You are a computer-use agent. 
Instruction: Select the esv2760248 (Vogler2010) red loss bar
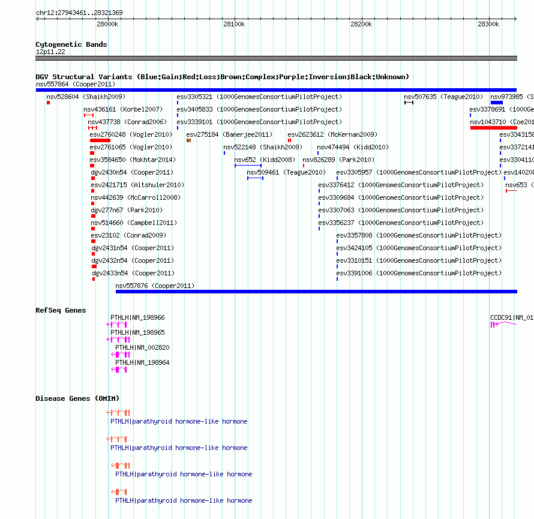[x=100, y=140]
